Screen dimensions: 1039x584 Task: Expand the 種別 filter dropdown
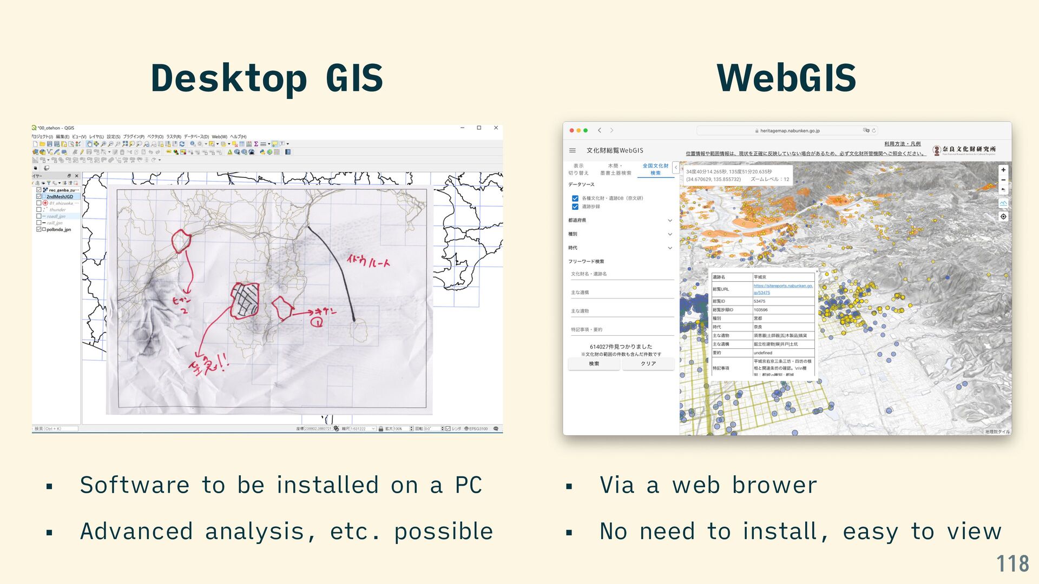tap(670, 234)
